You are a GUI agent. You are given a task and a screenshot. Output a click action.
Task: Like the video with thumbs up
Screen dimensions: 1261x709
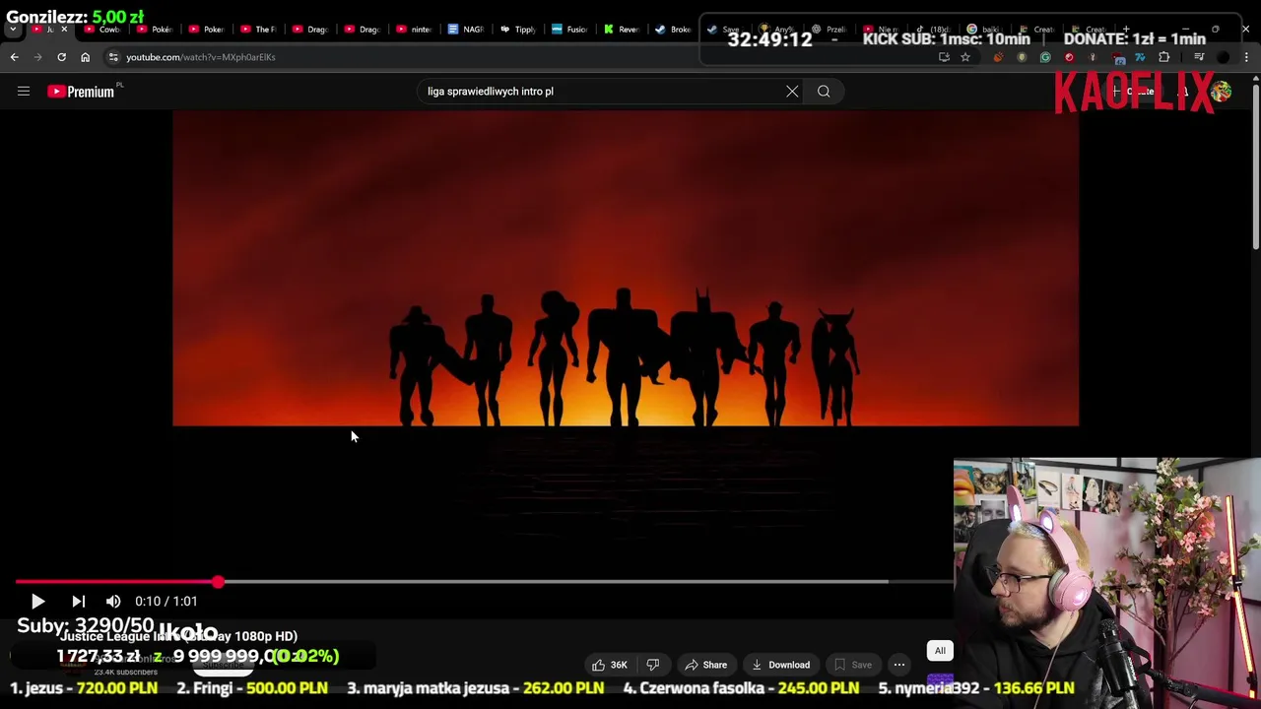click(609, 665)
